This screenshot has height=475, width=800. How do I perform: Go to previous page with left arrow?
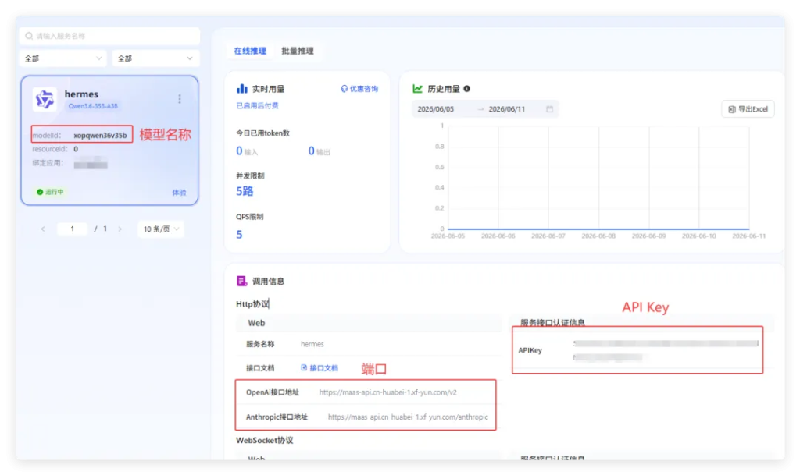pyautogui.click(x=43, y=229)
